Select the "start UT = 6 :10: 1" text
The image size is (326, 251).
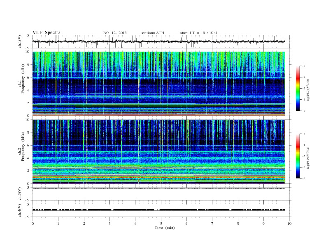199,33
